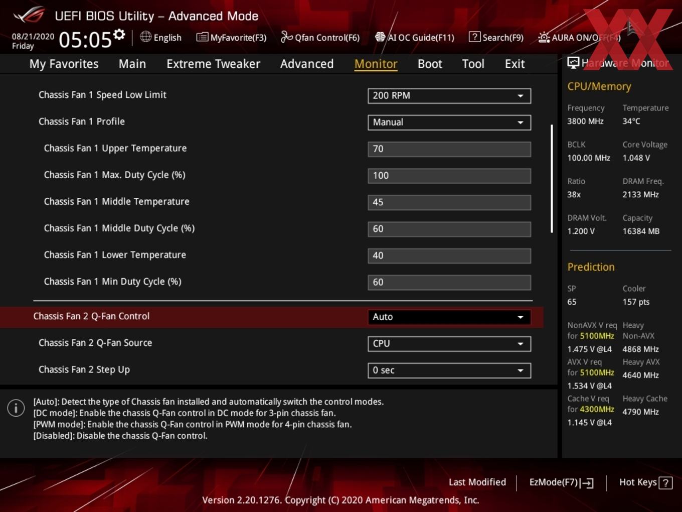The width and height of the screenshot is (682, 512).
Task: Click the 08/21/2020 date text
Action: click(33, 37)
